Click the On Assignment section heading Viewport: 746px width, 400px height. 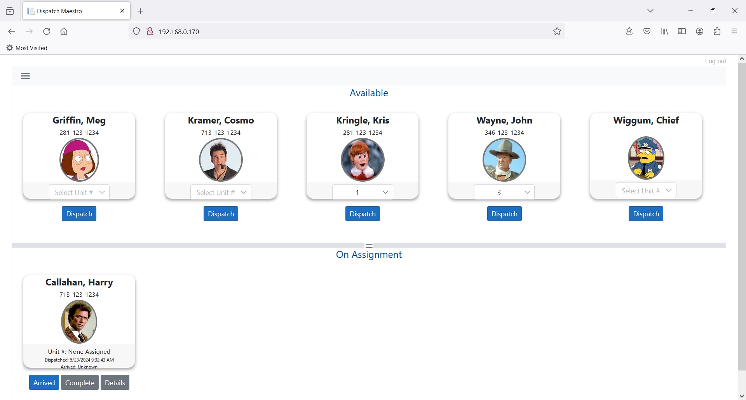coord(369,255)
